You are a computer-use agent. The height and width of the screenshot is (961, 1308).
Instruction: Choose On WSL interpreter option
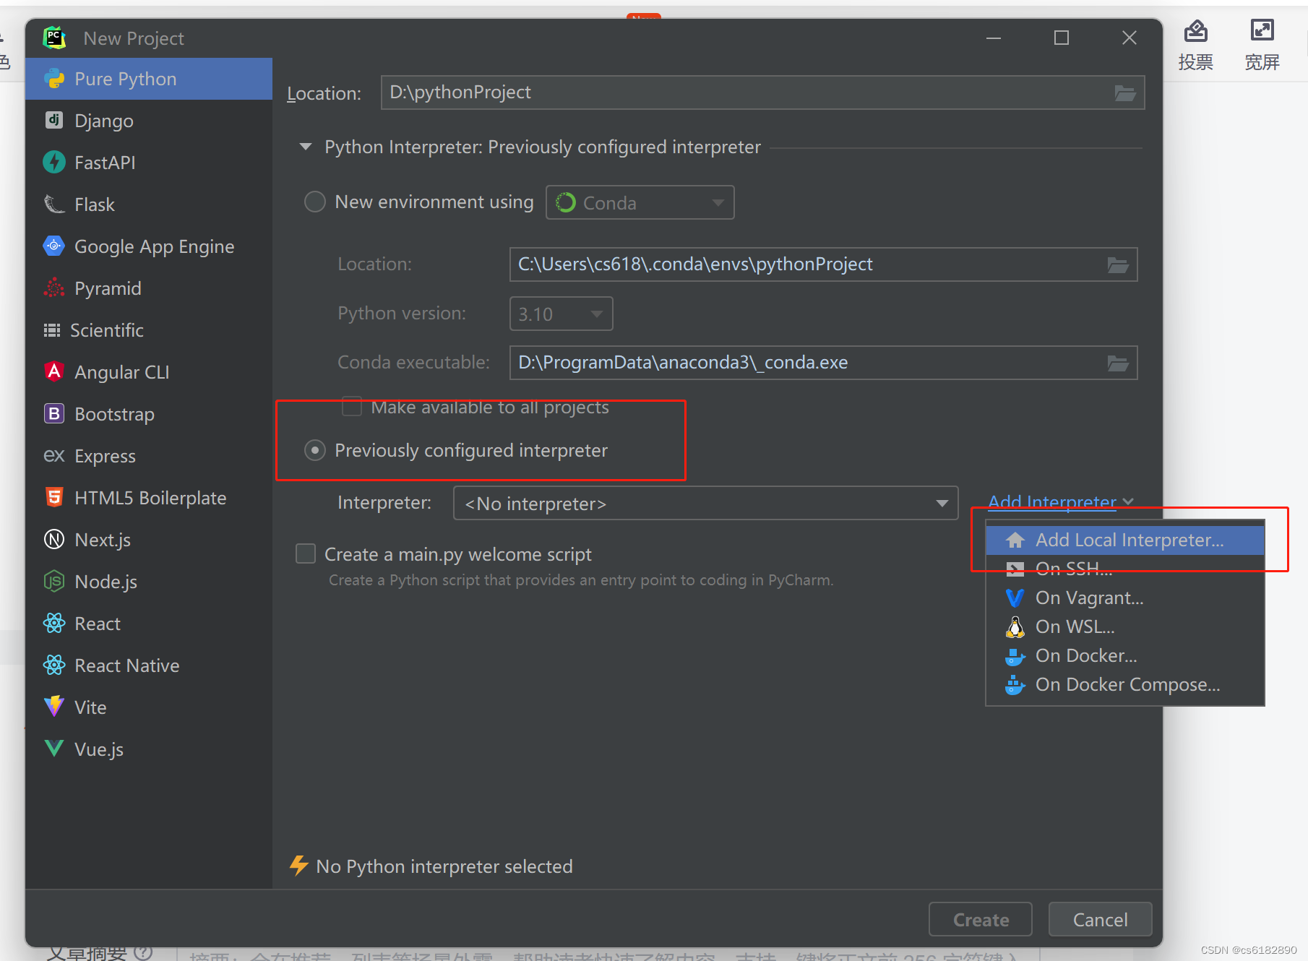tap(1126, 626)
